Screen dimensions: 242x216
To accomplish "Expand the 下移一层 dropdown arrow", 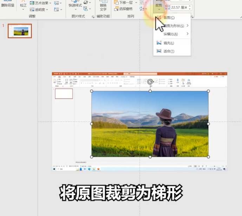I will coord(136,2).
